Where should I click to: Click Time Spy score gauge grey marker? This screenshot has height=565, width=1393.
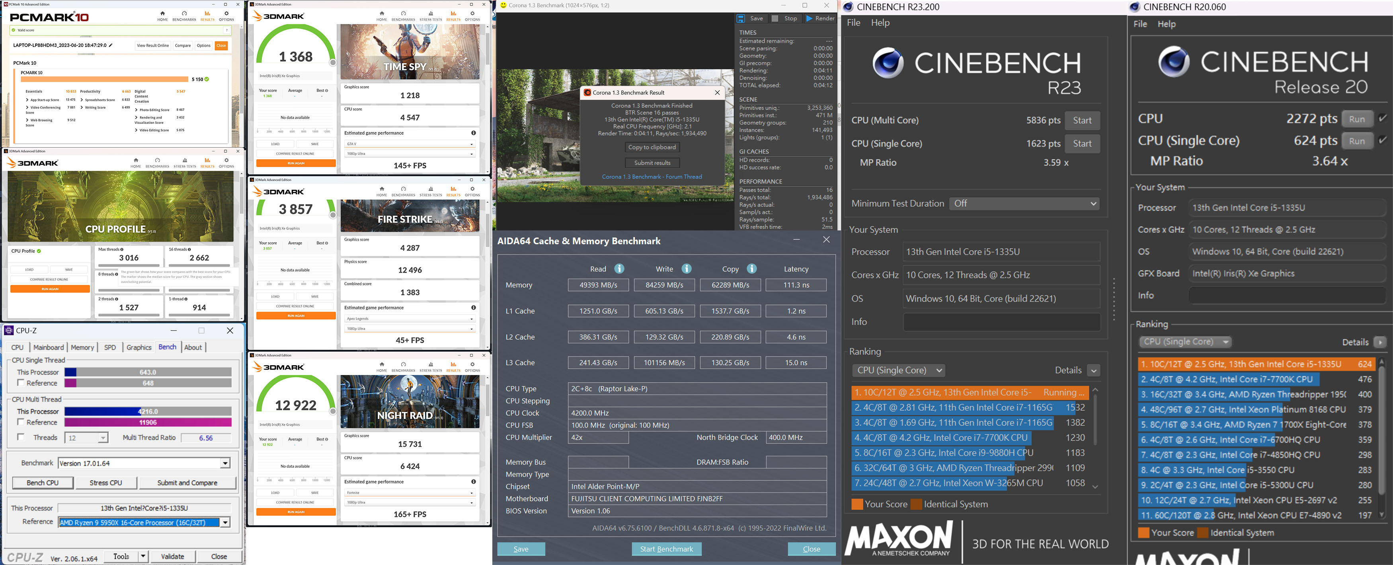[333, 63]
